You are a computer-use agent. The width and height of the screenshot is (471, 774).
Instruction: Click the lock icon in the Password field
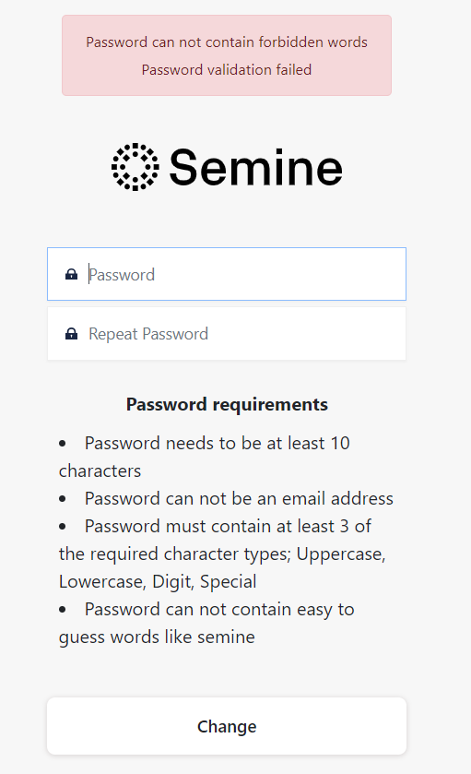(72, 275)
